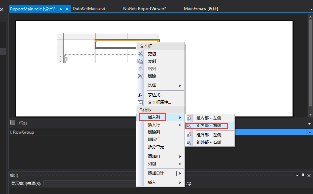Choose 拆分单元 menu item

tap(160, 147)
